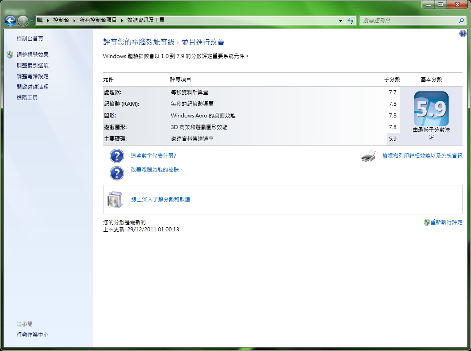471x351 pixels.
Task: Click the 5.9 disk subscore cell
Action: point(393,138)
